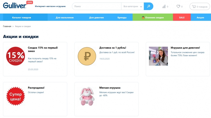Click the gold ruble coin image
Viewport: 211px width, 118px height.
[87, 56]
